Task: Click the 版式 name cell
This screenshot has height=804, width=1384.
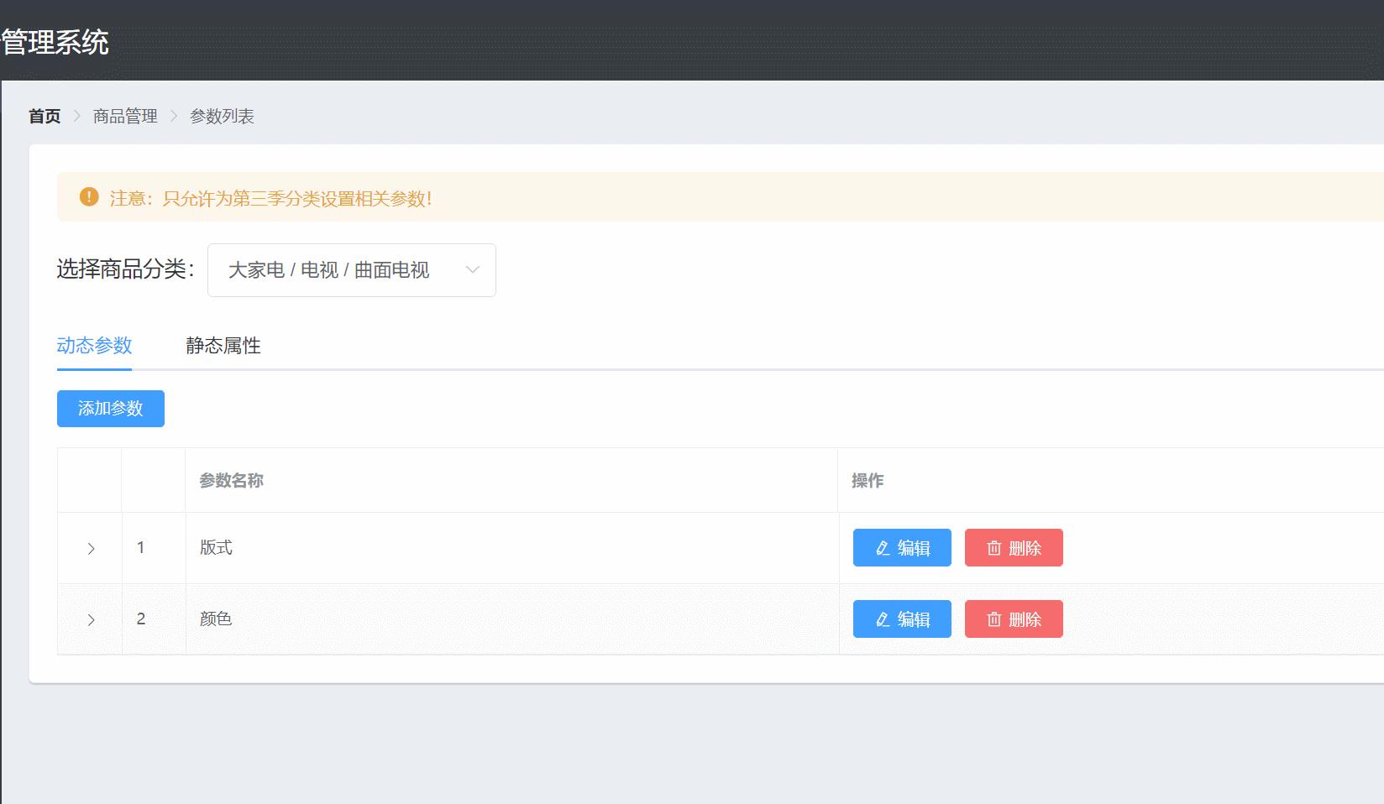Action: pyautogui.click(x=512, y=548)
